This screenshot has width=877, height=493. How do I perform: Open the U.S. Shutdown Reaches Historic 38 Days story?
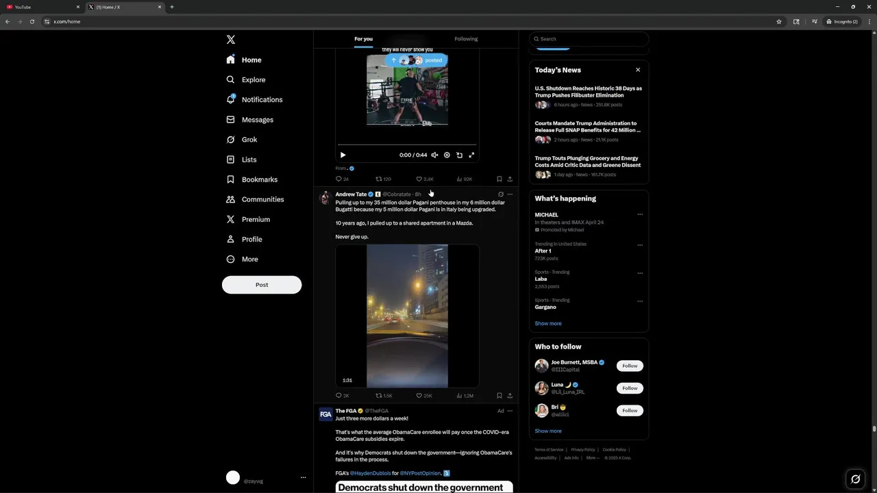[x=589, y=97]
